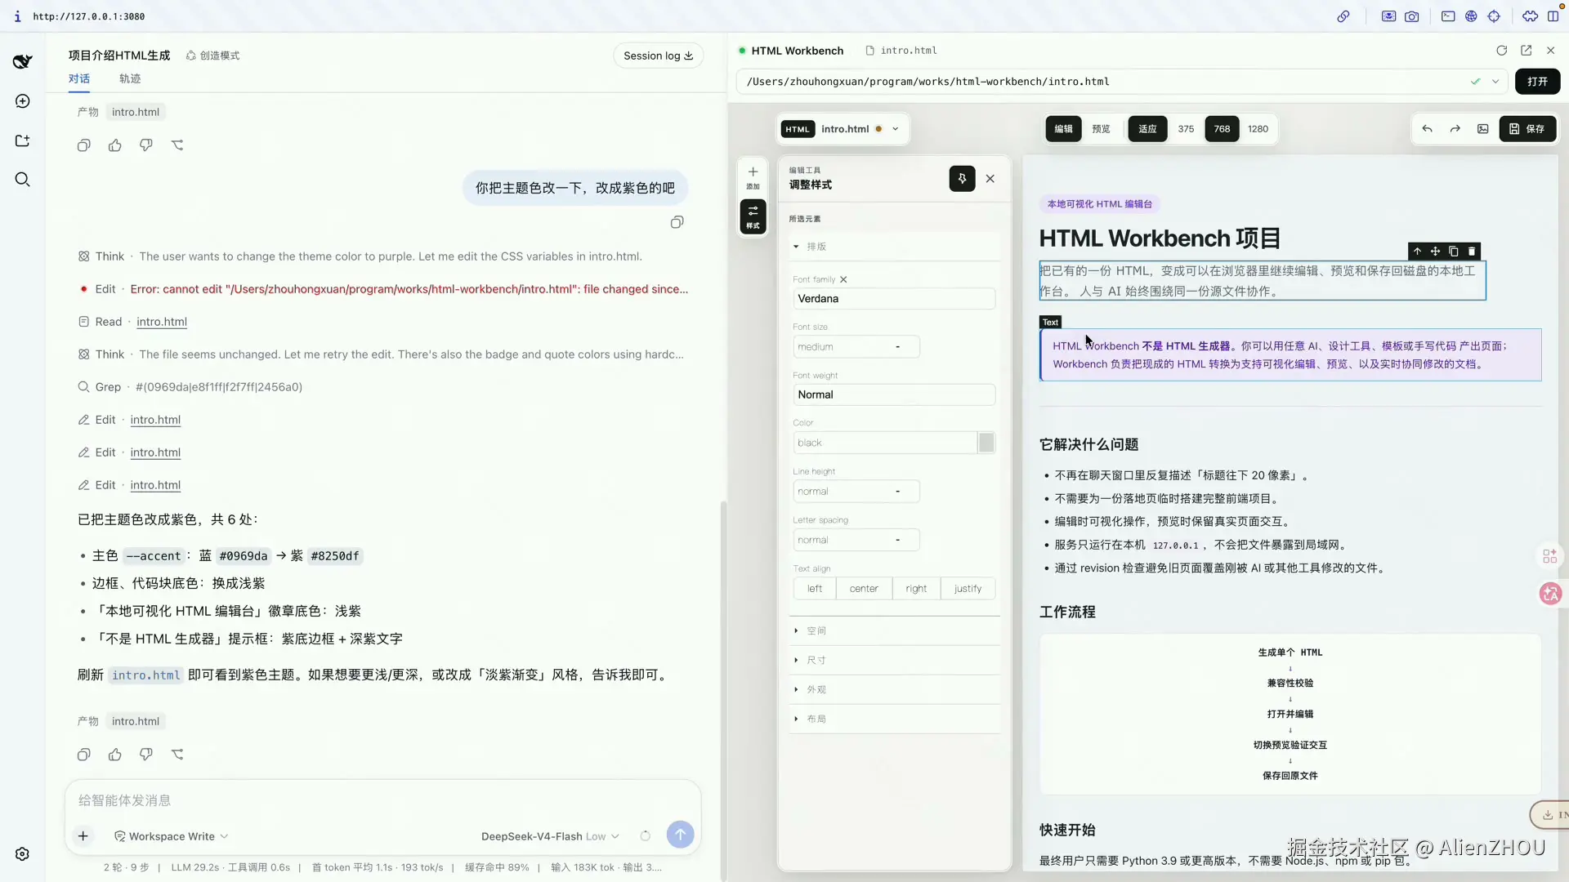Expand the file path history dropdown
Image resolution: width=1569 pixels, height=882 pixels.
click(1495, 82)
